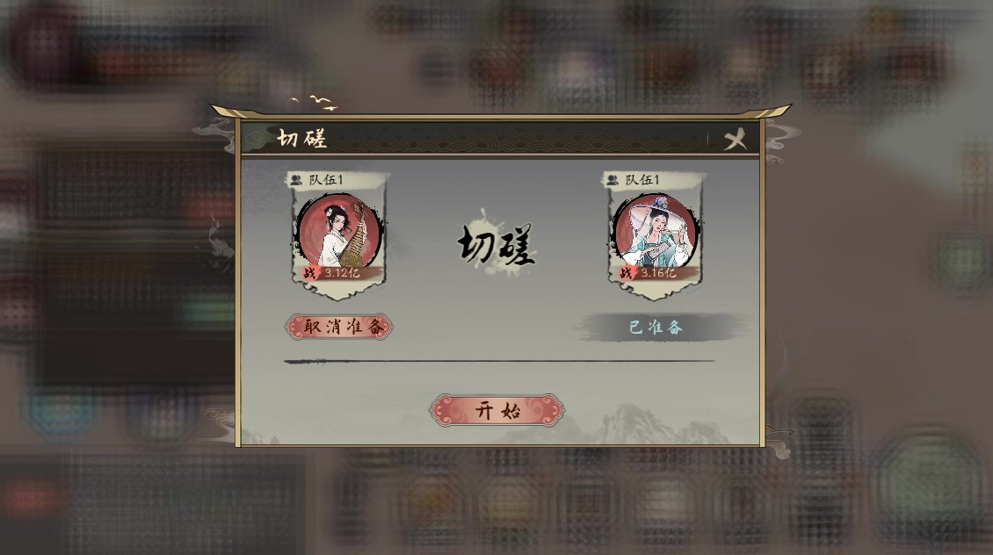
Task: Click the 取消准备 button
Action: pyautogui.click(x=339, y=327)
